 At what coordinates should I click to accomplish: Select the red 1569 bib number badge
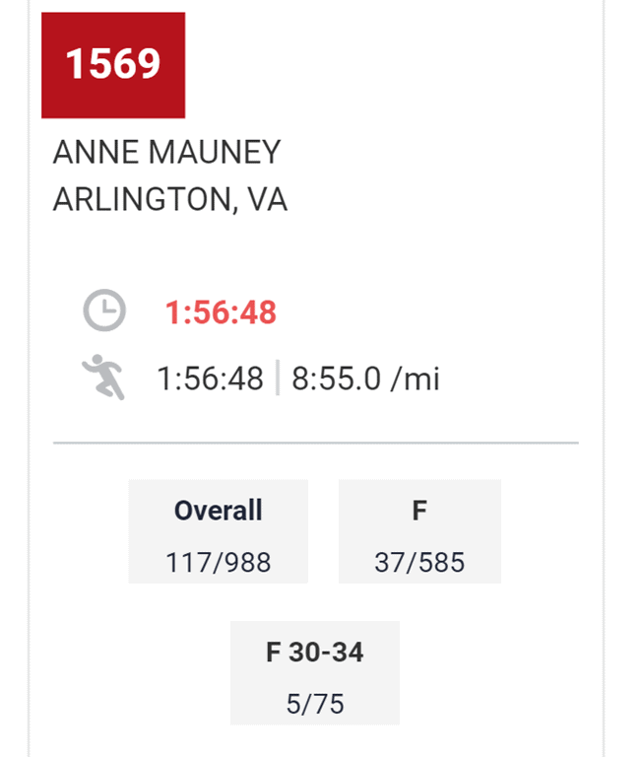click(x=113, y=64)
